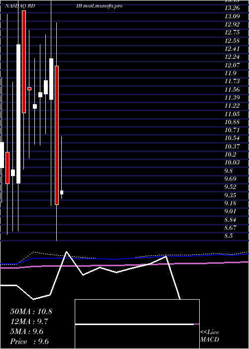This screenshot has height=349, width=249.
Task: Click the 10.71 price axis label
Action: coord(232,130)
